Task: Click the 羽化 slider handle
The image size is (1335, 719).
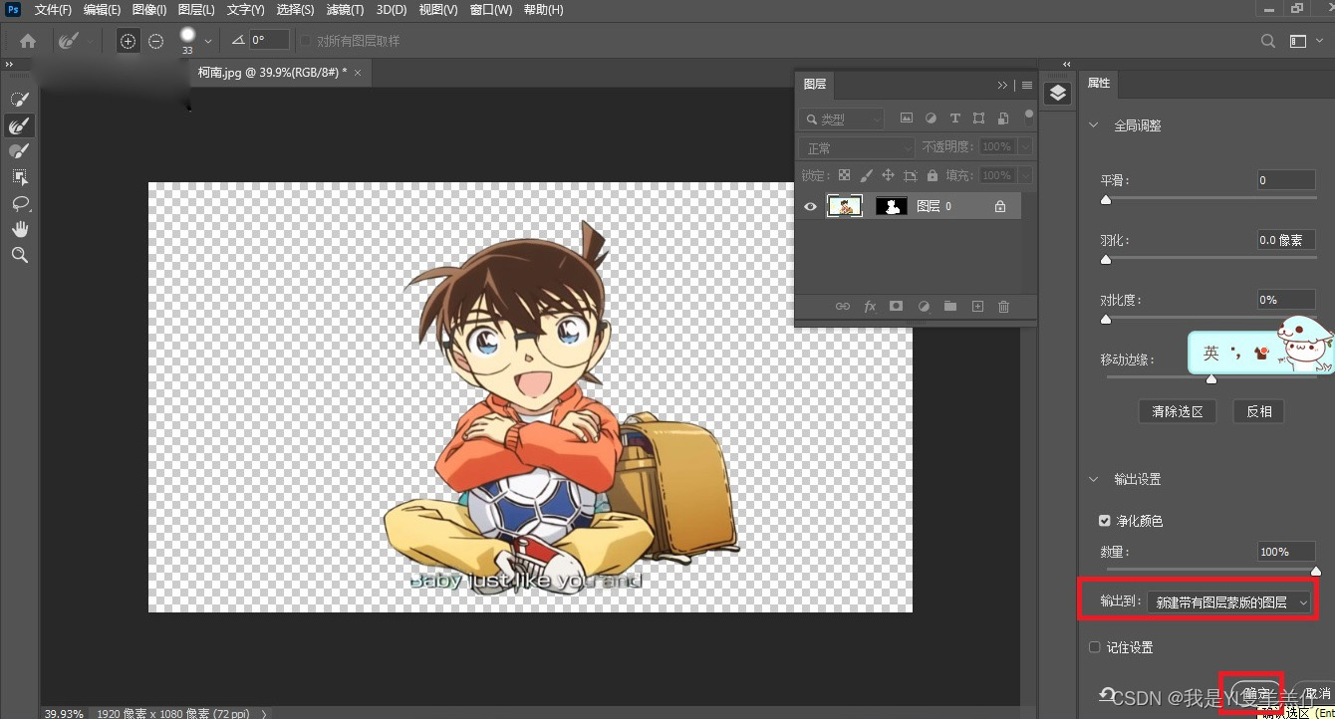Action: [x=1106, y=260]
